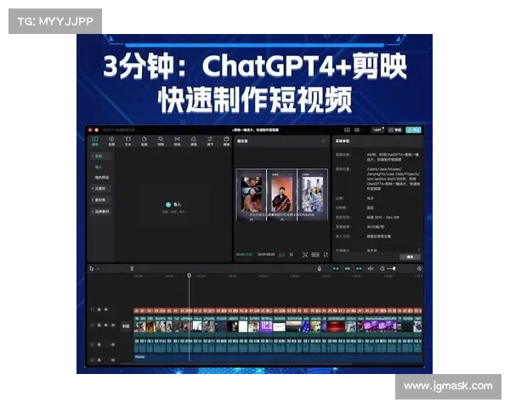Open the Templates tab icon
This screenshot has height=408, width=510.
tap(226, 141)
